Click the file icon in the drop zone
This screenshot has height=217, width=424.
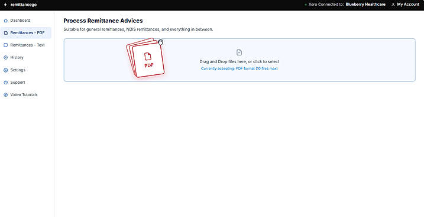click(239, 52)
